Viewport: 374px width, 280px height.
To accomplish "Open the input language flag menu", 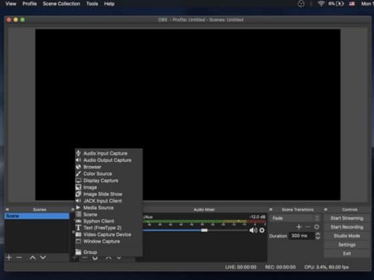I will point(352,3).
